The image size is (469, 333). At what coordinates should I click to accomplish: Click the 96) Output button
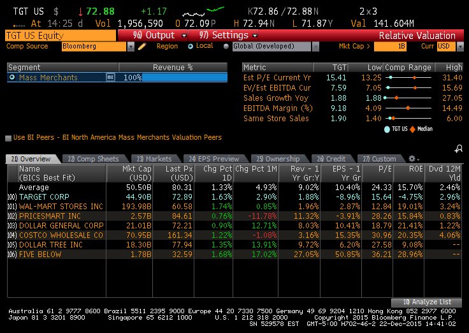154,35
